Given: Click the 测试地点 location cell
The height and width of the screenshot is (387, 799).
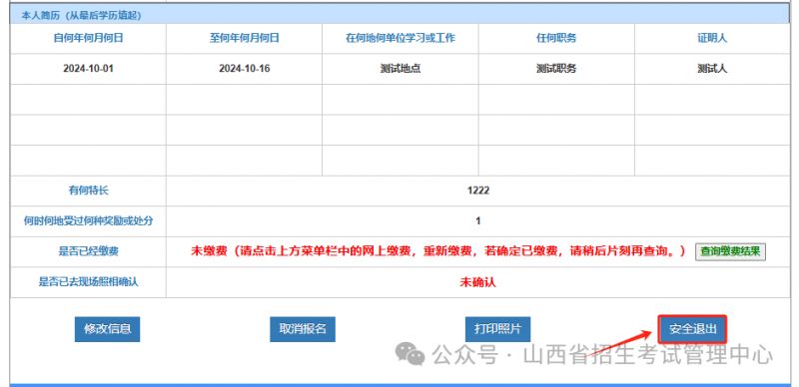Looking at the screenshot, I should [x=400, y=69].
